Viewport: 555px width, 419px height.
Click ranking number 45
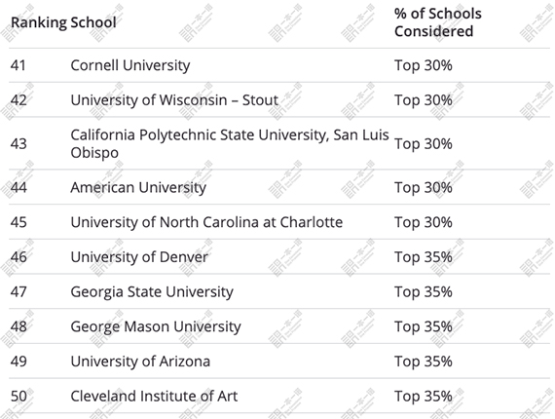coord(18,222)
